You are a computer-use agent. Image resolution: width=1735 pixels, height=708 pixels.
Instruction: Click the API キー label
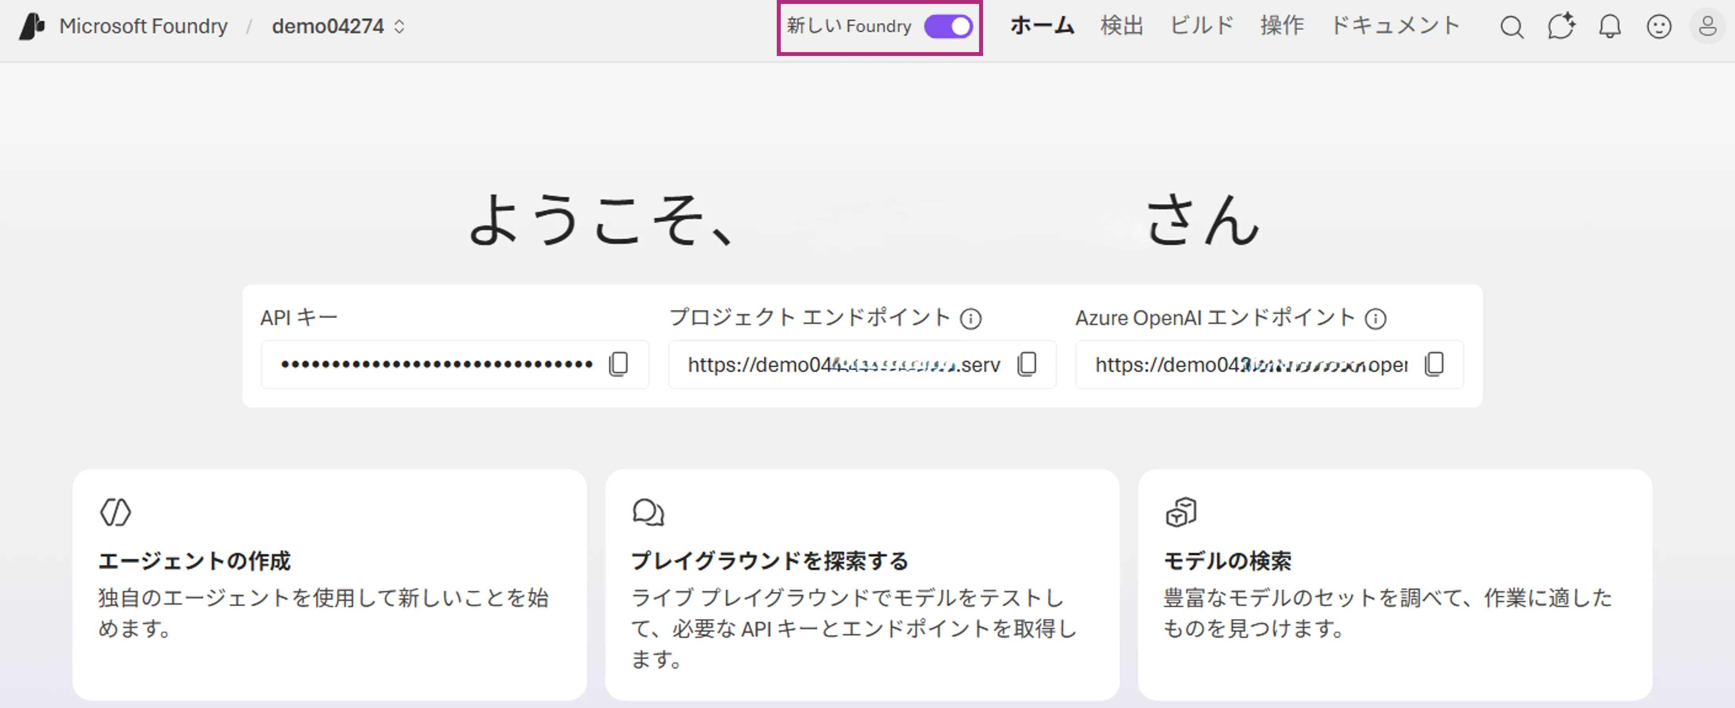299,317
